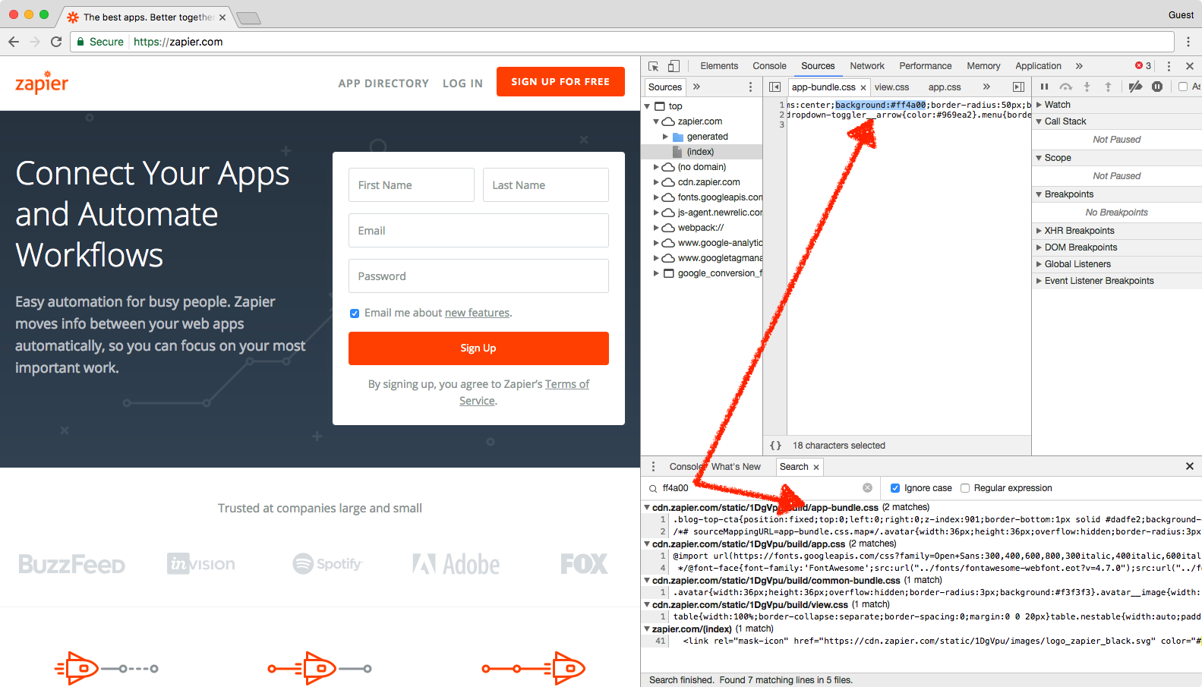The width and height of the screenshot is (1202, 687).
Task: Switch to the Application panel tab
Action: coord(1038,66)
